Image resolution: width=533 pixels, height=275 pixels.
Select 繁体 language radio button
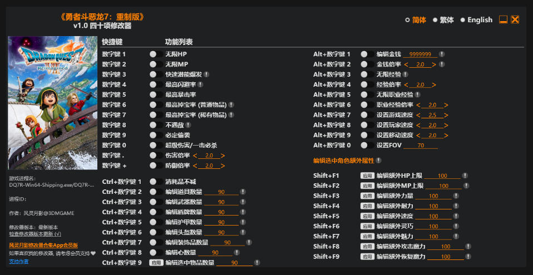point(435,20)
